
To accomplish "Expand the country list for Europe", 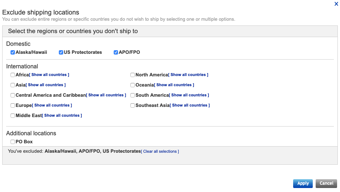I will pos(52,105).
